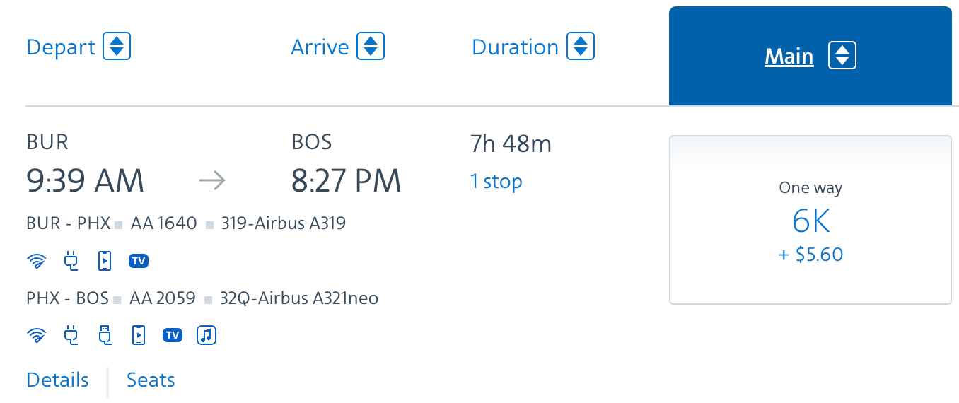The height and width of the screenshot is (403, 959).
Task: Sort flights with the Arrive sort arrows
Action: 371,47
